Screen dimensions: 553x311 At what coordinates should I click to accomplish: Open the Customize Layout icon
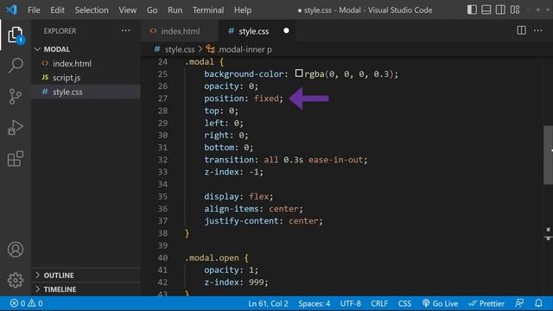coord(515,10)
